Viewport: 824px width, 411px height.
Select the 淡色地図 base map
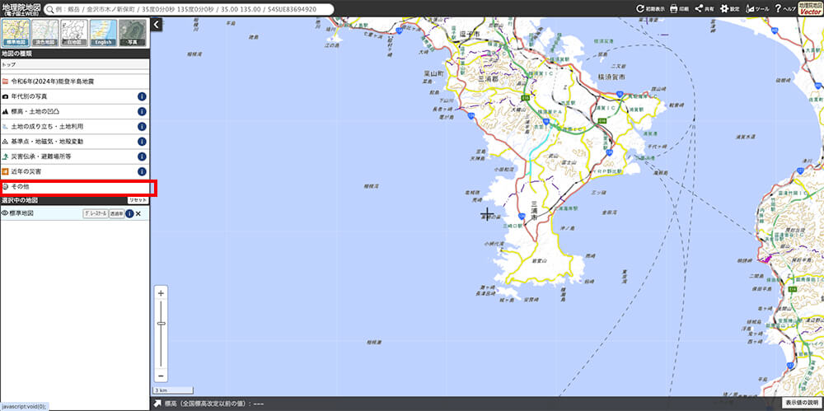pos(44,32)
